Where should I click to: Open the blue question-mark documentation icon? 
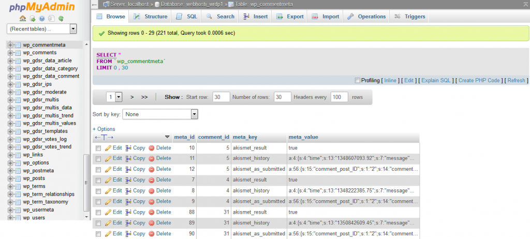coord(42,18)
